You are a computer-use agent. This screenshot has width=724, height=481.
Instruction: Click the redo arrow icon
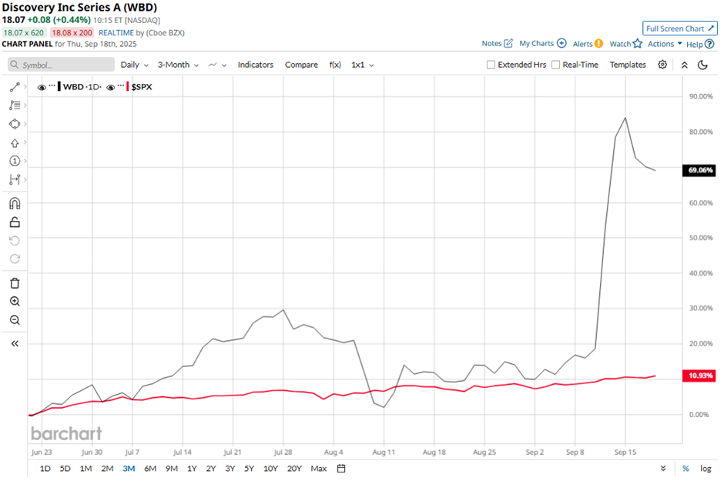click(15, 259)
